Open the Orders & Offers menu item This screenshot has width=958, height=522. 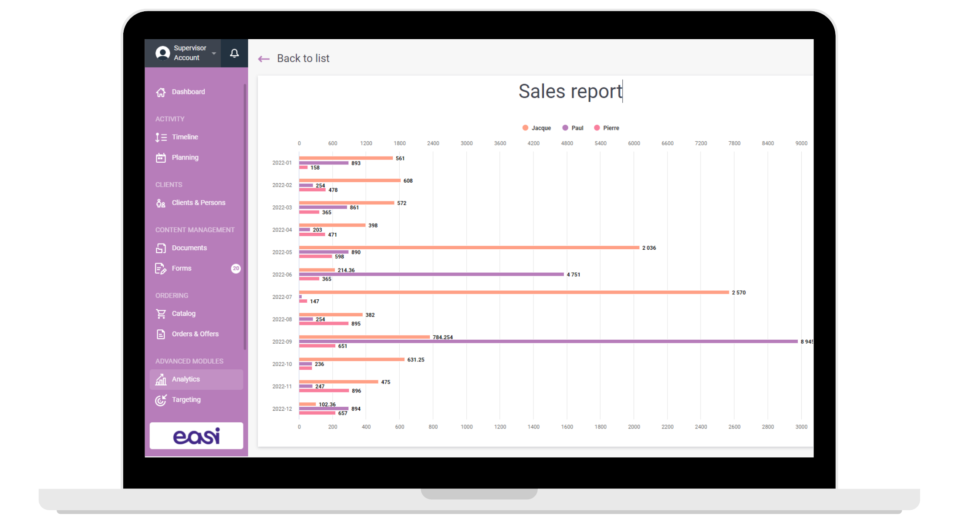[195, 334]
